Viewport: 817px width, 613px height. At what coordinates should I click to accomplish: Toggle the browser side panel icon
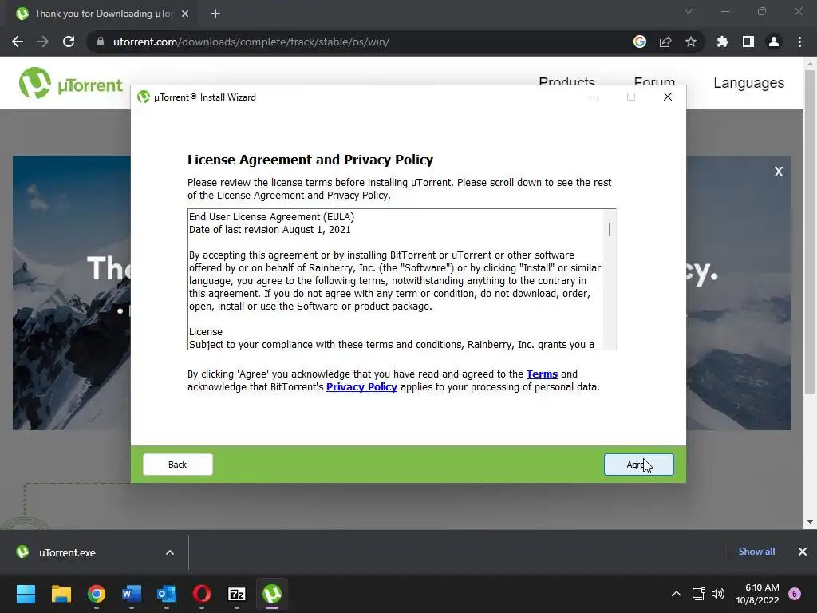tap(748, 42)
